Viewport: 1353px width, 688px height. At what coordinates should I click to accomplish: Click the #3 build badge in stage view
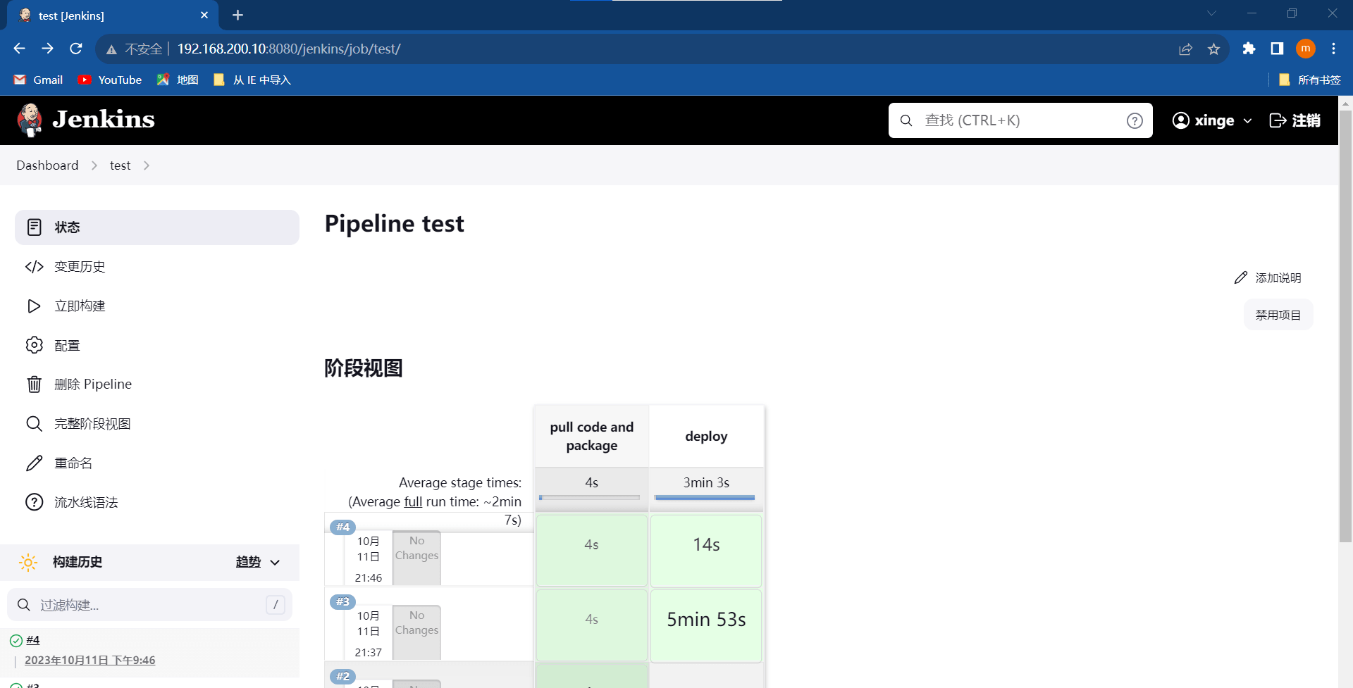coord(342,601)
